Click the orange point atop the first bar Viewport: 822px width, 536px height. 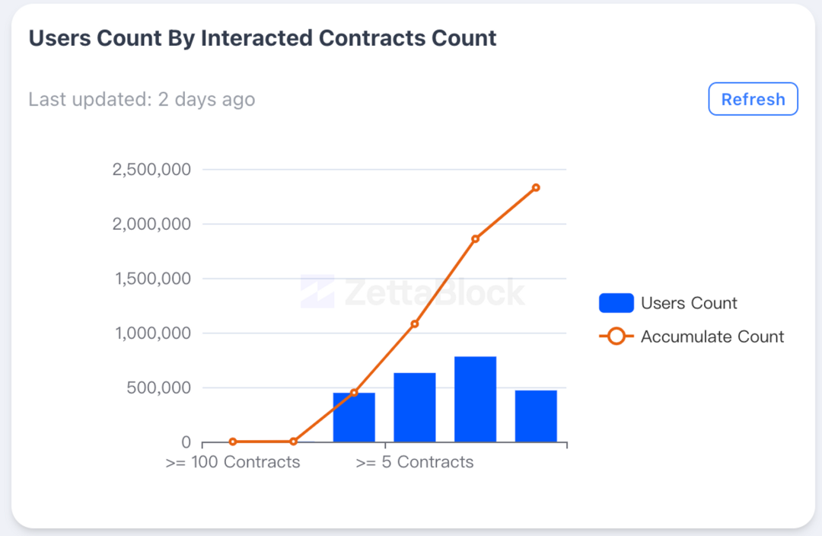354,392
